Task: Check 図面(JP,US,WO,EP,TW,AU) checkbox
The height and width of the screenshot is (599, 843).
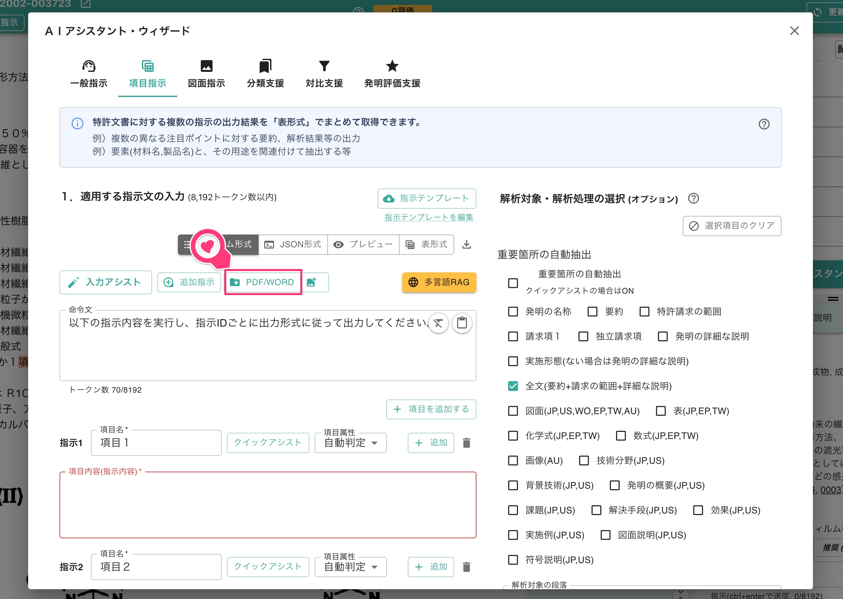Action: click(x=513, y=411)
